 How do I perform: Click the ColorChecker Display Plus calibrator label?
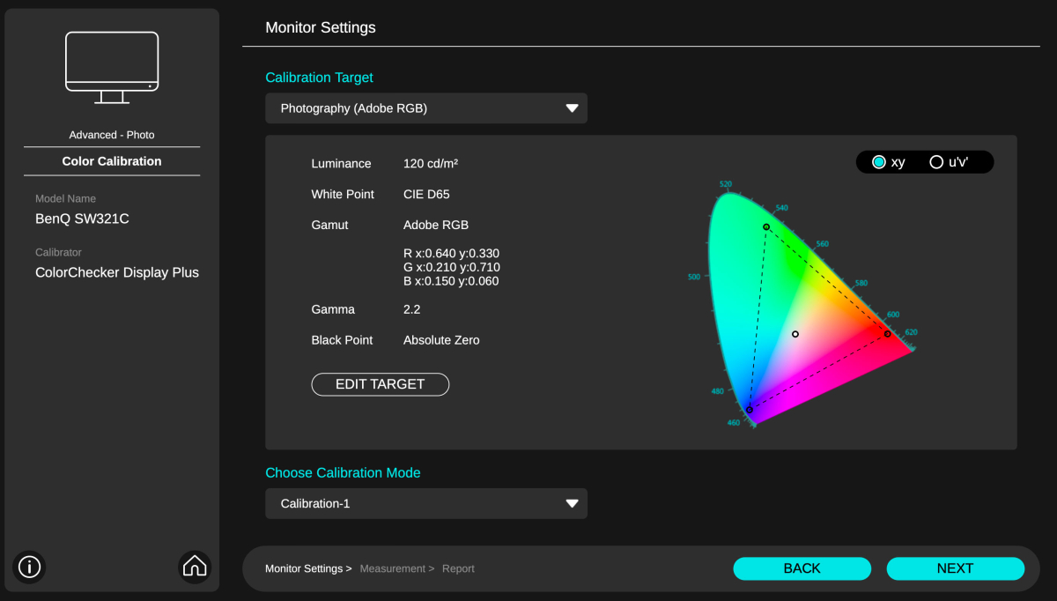pyautogui.click(x=117, y=272)
